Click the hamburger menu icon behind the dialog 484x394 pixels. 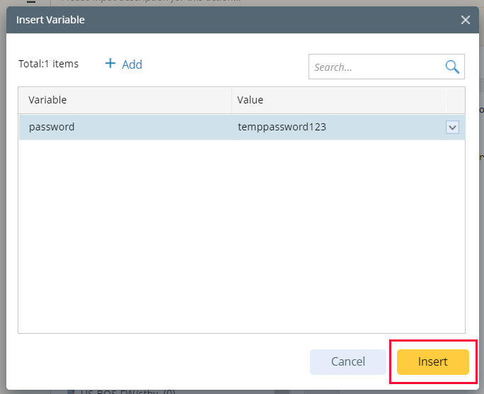point(32,2)
